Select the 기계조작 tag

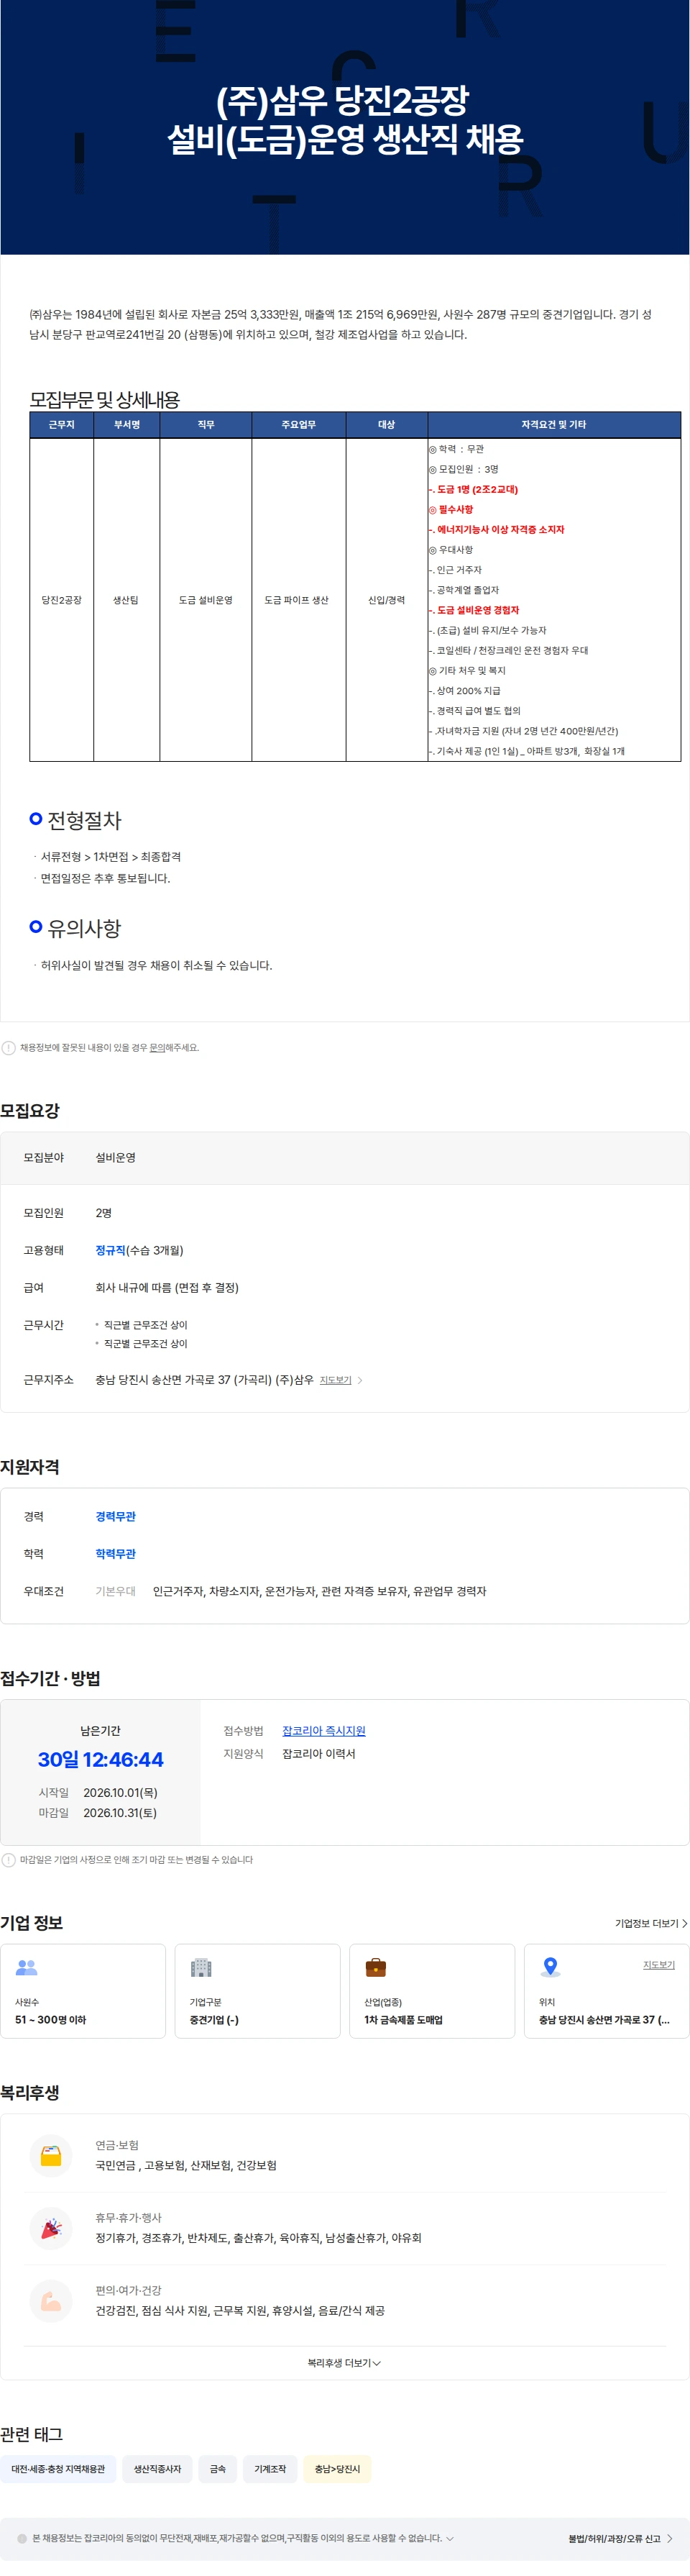[270, 2469]
